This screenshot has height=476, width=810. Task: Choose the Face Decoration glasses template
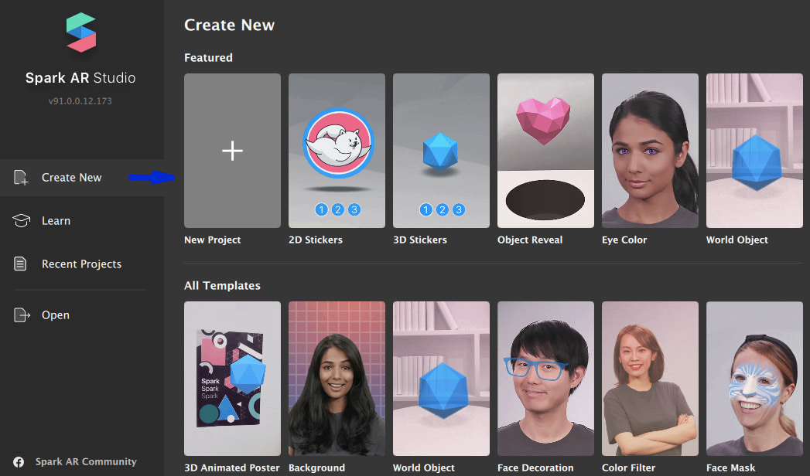tap(545, 378)
